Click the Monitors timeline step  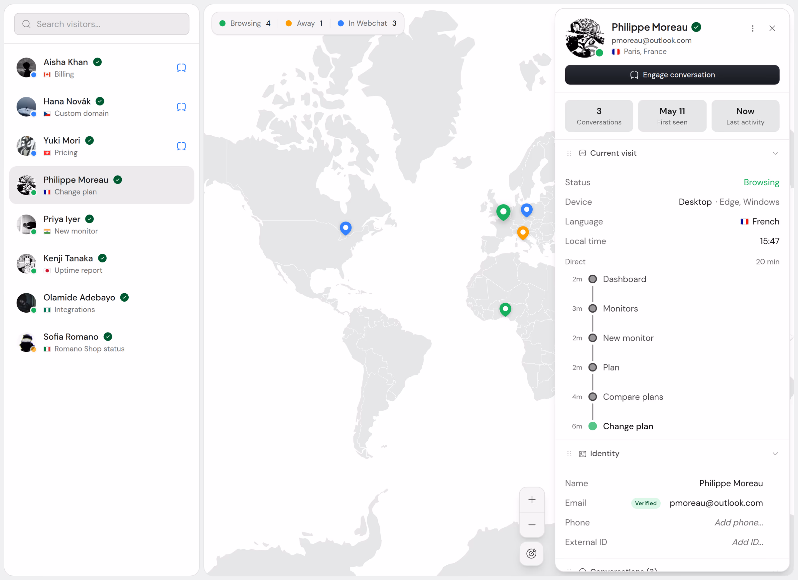pyautogui.click(x=620, y=309)
